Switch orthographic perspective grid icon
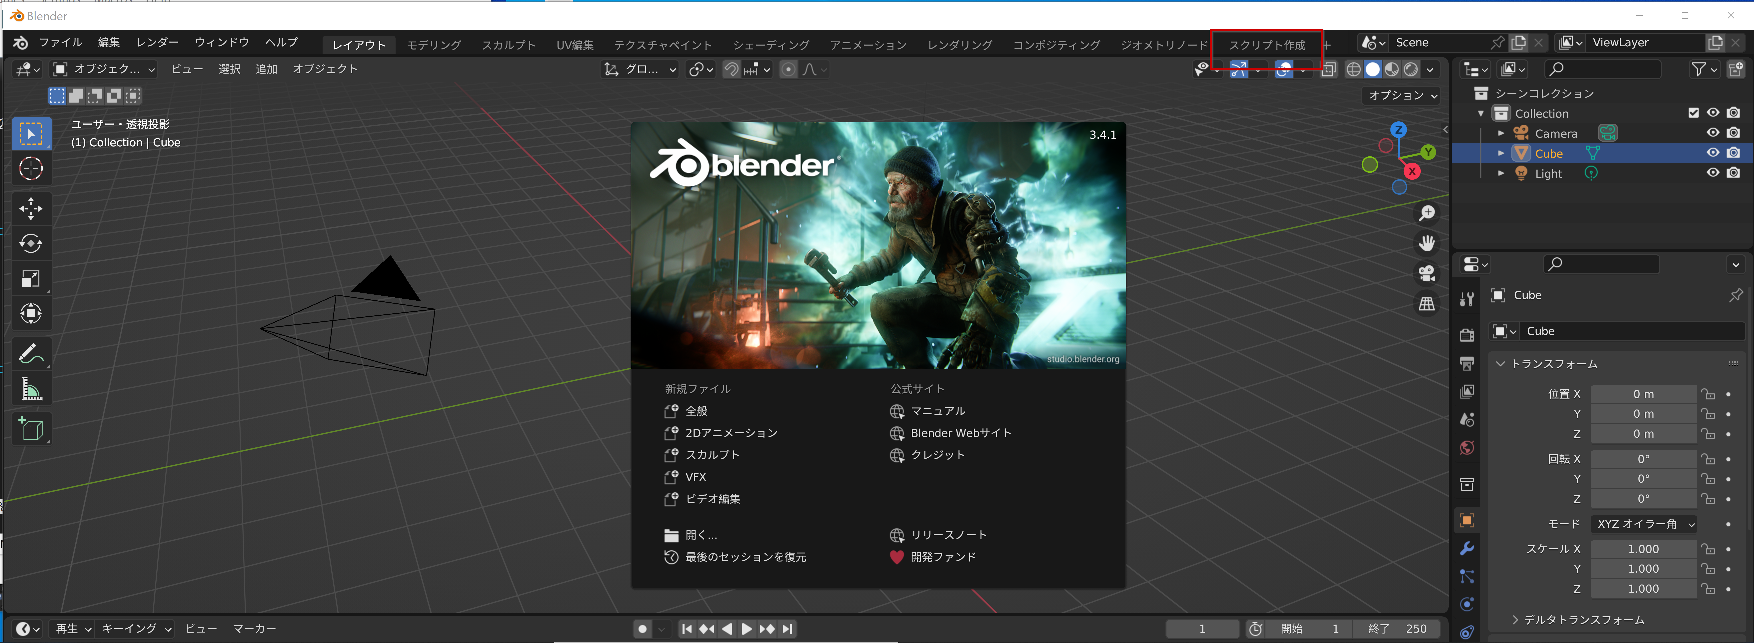Screen dimensions: 1754x643 tap(1426, 304)
